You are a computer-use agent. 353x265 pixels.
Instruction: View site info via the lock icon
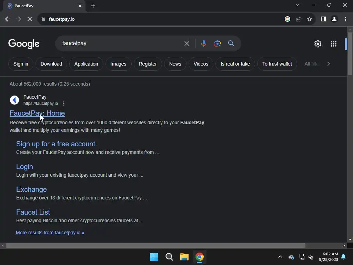pos(43,19)
